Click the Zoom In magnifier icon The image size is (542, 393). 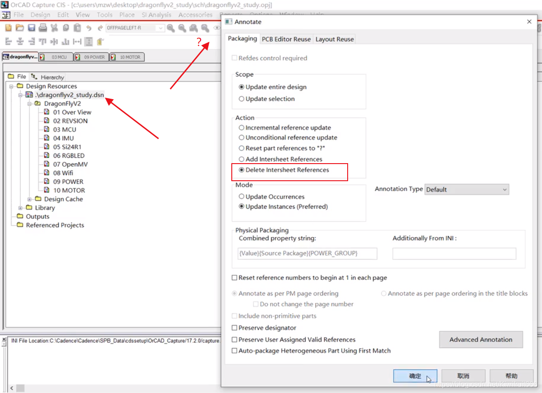(170, 28)
